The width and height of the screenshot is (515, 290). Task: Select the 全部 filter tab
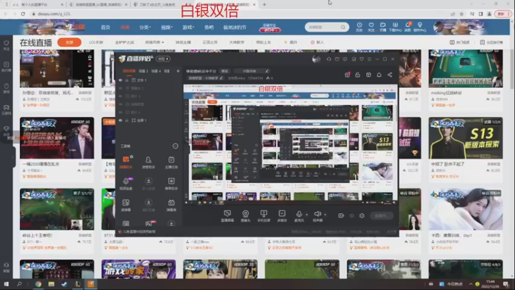point(70,43)
